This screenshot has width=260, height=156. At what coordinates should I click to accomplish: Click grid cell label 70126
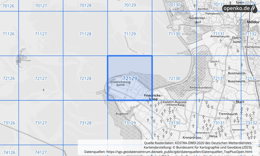[x=8, y=6]
